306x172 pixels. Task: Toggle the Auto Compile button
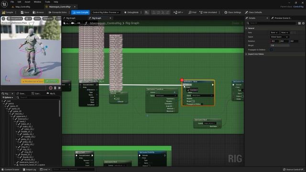80,12
